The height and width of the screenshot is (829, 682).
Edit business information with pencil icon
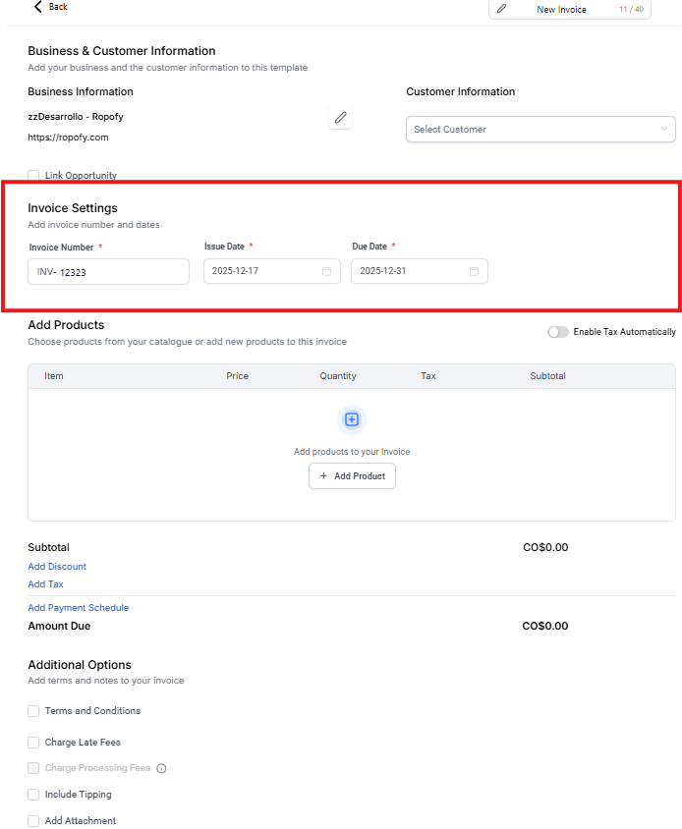point(340,118)
